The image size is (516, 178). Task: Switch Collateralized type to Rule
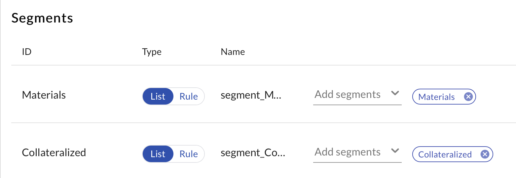(x=189, y=154)
